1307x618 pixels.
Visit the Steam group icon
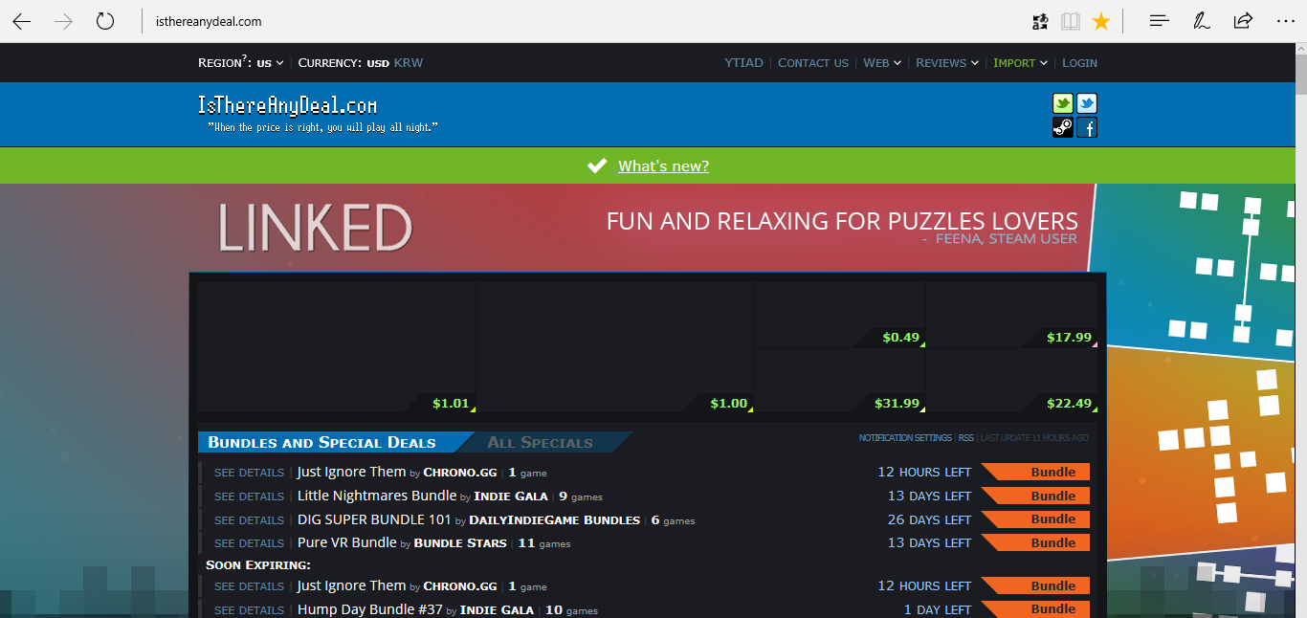[x=1062, y=127]
